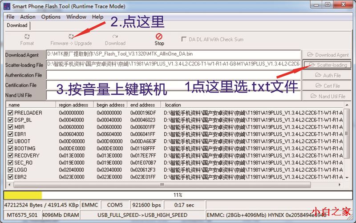Sort by region address column header
This screenshot has width=356, height=223.
tap(75, 105)
